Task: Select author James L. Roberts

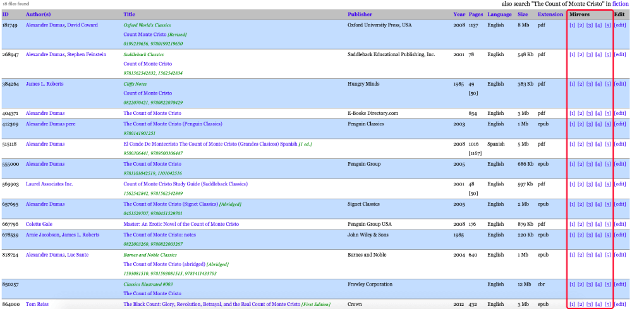Action: coord(44,84)
